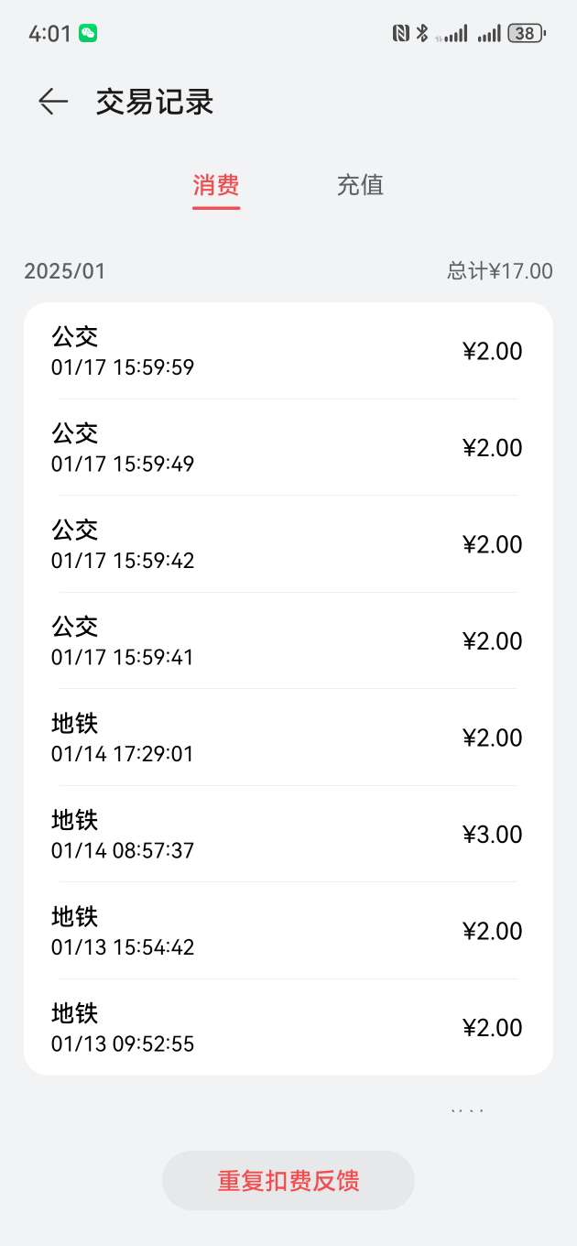577x1246 pixels.
Task: Open 公交 record at 15:59:42
Action: 288,544
